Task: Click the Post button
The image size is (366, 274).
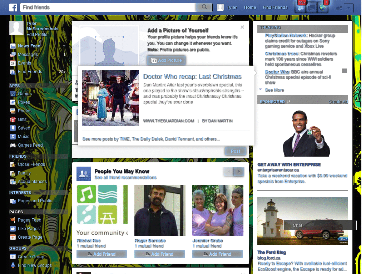Action: coord(235,151)
